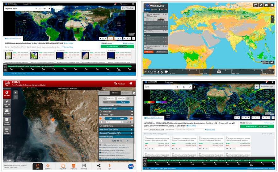
Task: Step to previous day in Worldview timeline
Action: point(158,72)
